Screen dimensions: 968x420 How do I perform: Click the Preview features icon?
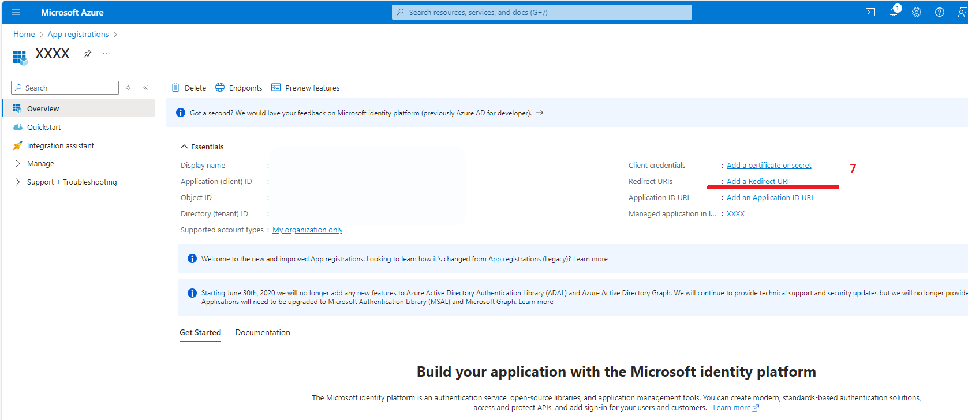[276, 88]
